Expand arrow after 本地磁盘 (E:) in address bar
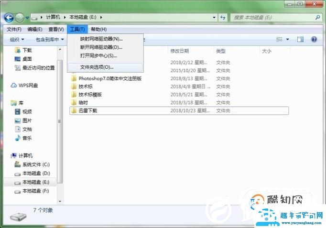Image resolution: width=326 pixels, height=228 pixels. (101, 17)
